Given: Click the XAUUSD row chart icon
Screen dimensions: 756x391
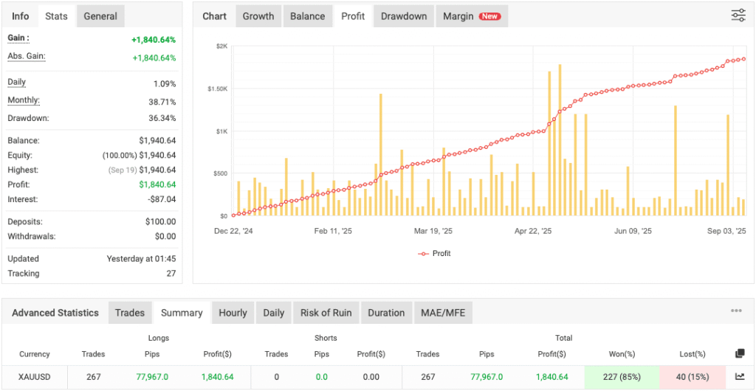Looking at the screenshot, I should point(740,376).
